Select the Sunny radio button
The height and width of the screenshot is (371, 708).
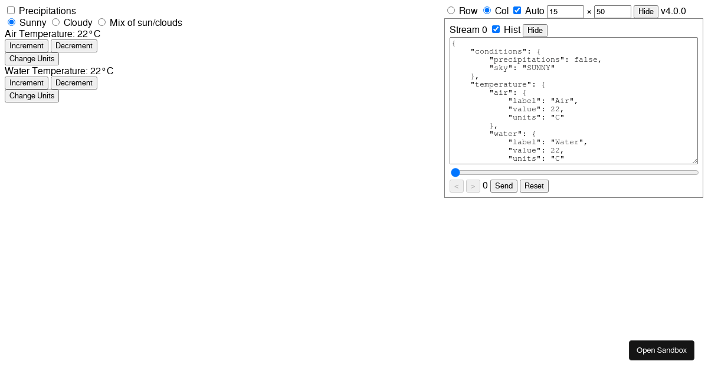click(x=11, y=22)
